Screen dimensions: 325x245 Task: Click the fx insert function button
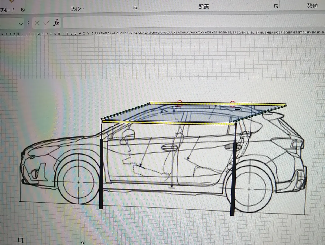coord(56,23)
